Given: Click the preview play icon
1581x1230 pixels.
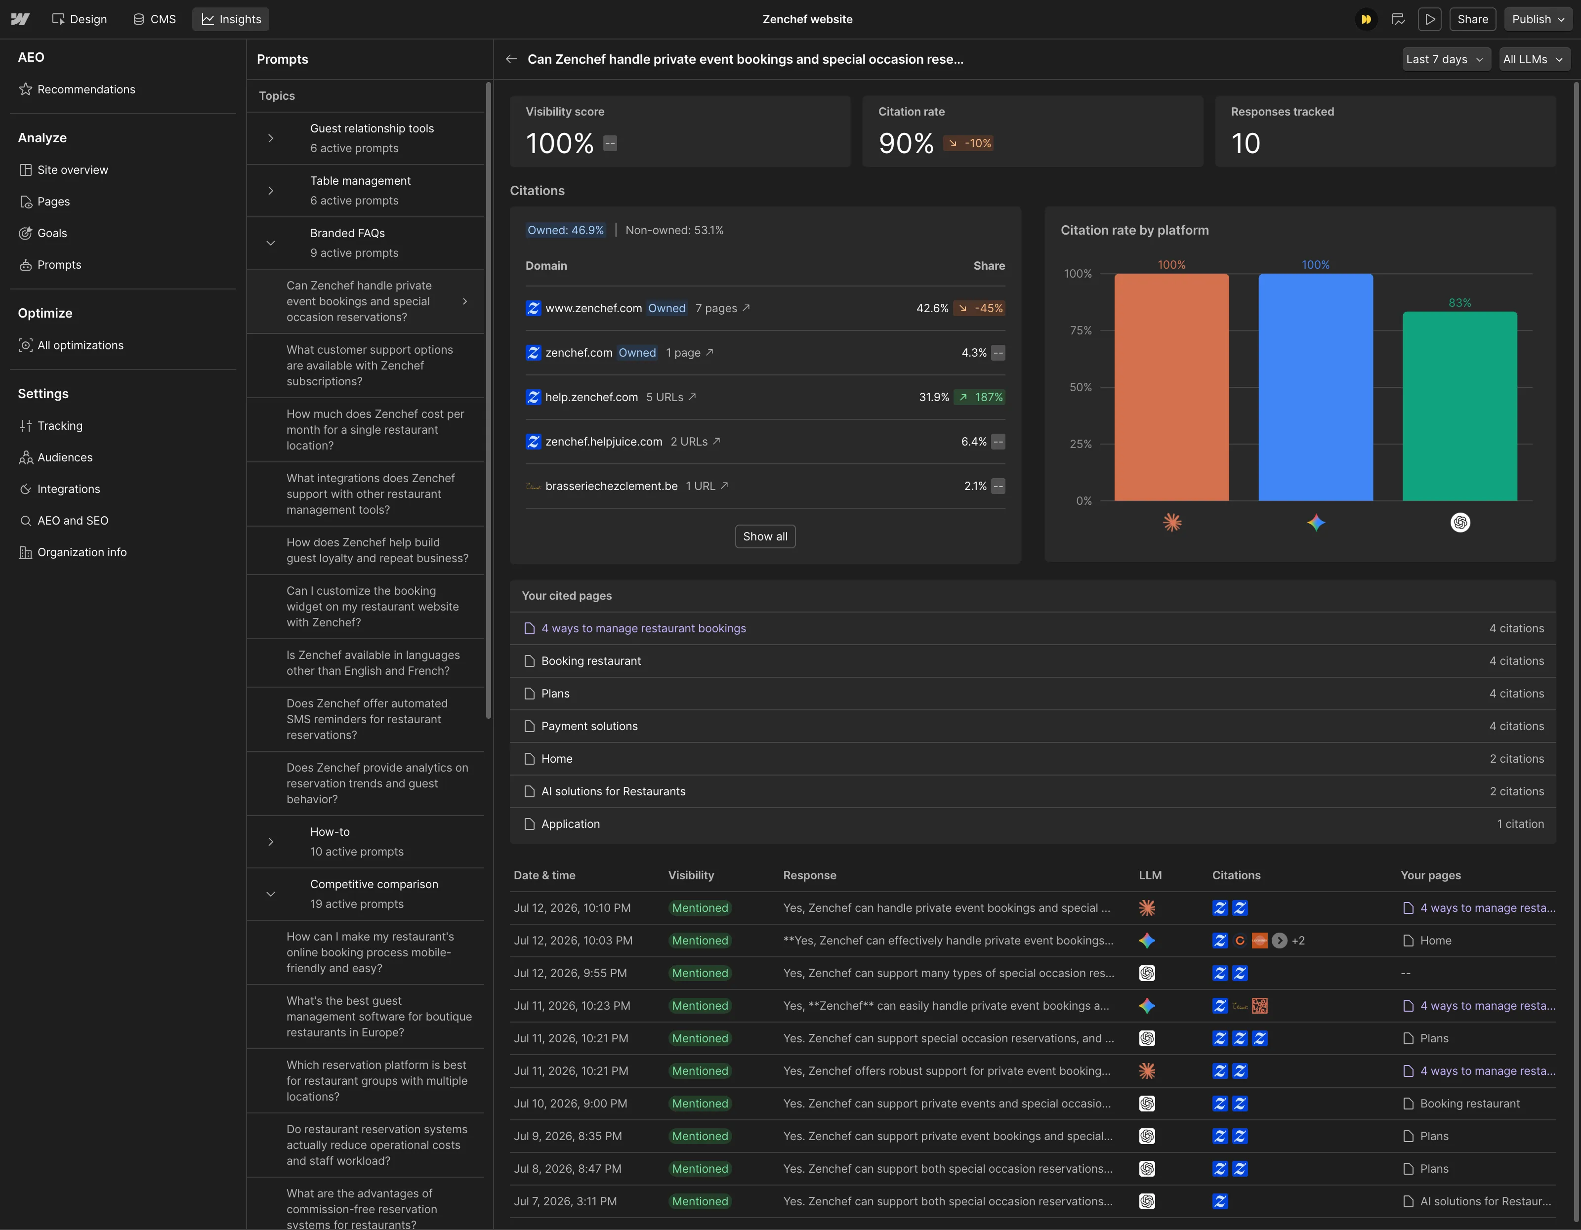Looking at the screenshot, I should coord(1430,20).
